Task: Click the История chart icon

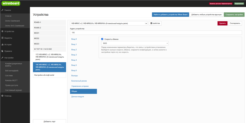Action: pyautogui.click(x=2, y=45)
